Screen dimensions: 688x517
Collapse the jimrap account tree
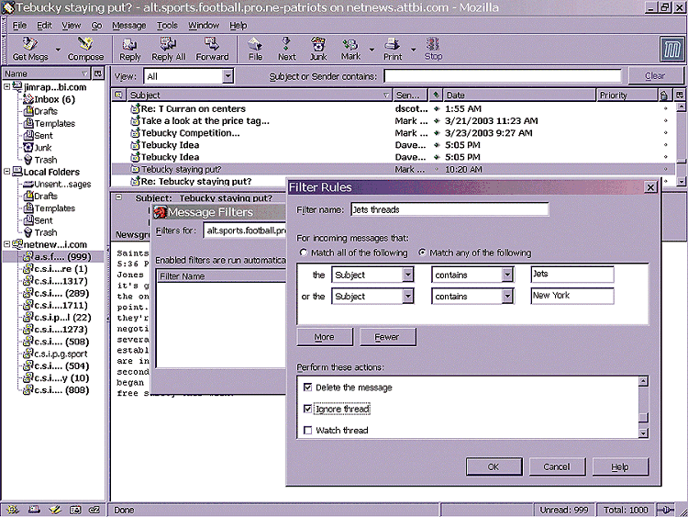(7, 87)
